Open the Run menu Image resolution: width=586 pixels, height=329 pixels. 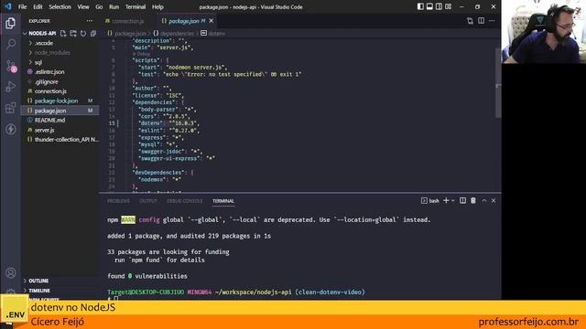coord(114,6)
